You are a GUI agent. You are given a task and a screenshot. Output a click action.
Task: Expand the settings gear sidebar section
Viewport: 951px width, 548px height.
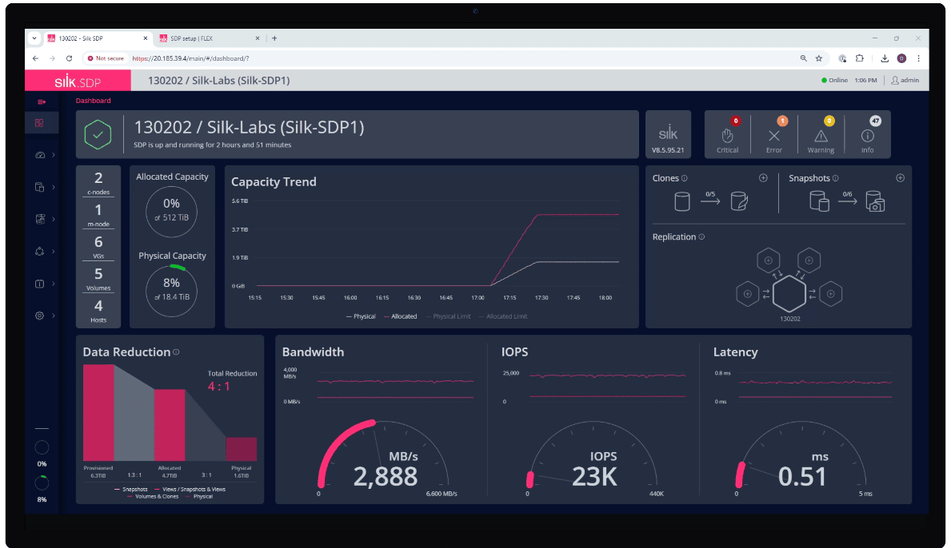(x=44, y=316)
